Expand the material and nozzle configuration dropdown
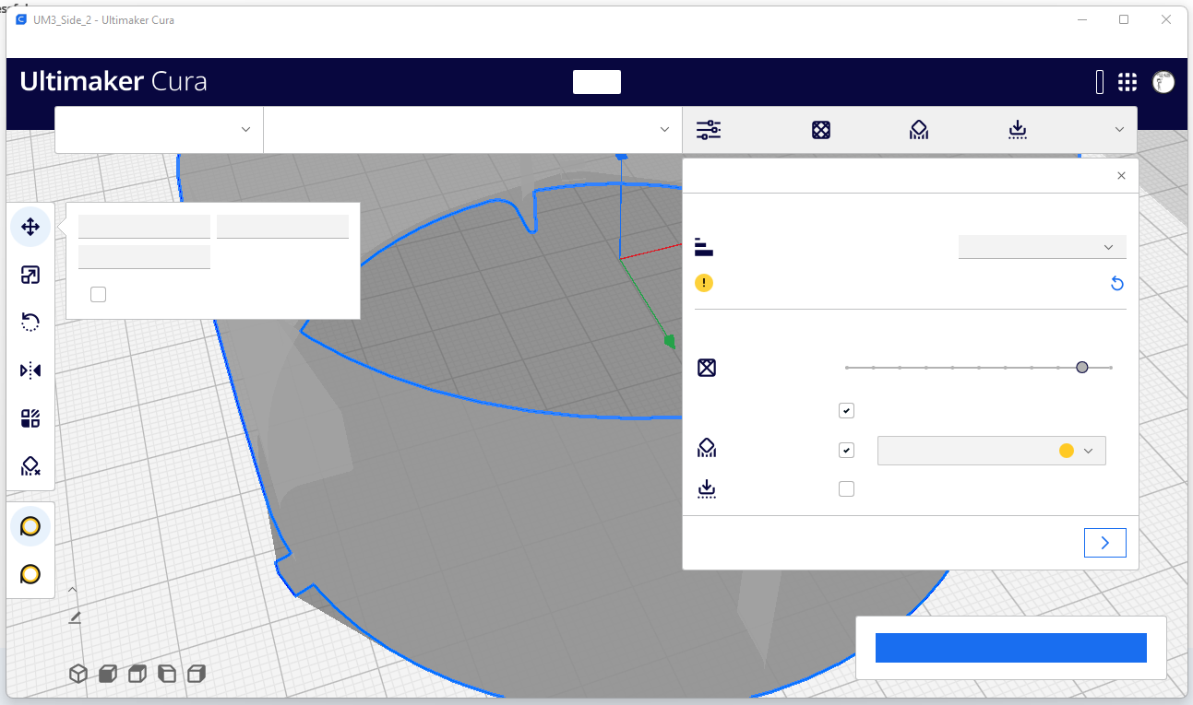Viewport: 1193px width, 705px height. [471, 129]
